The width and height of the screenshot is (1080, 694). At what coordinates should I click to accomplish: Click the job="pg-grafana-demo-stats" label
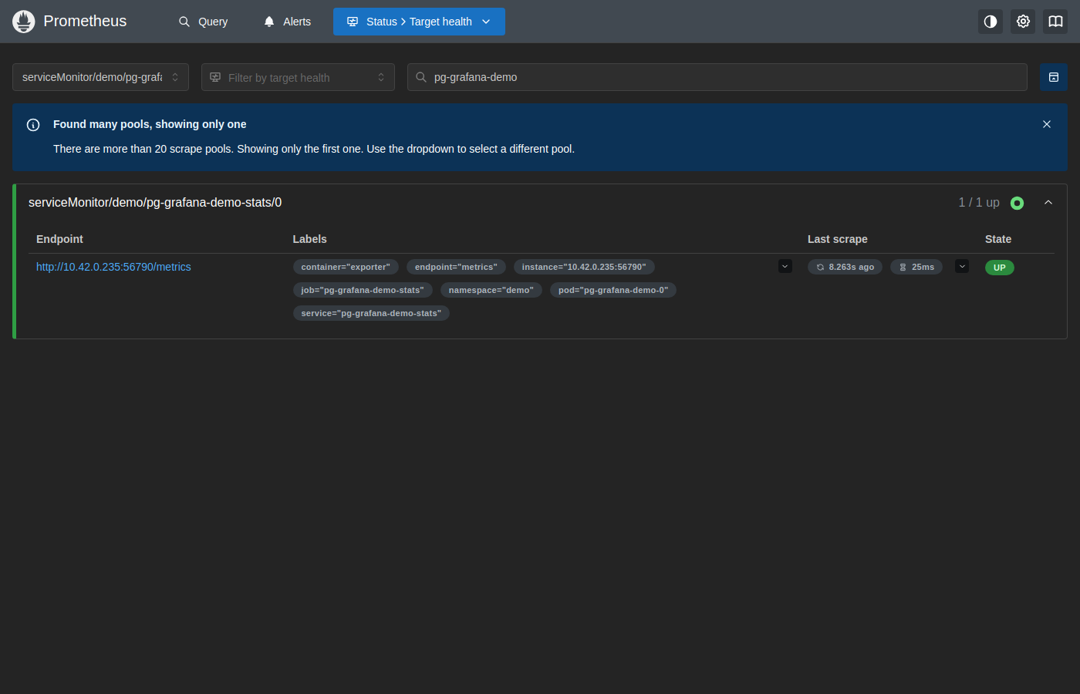point(363,290)
